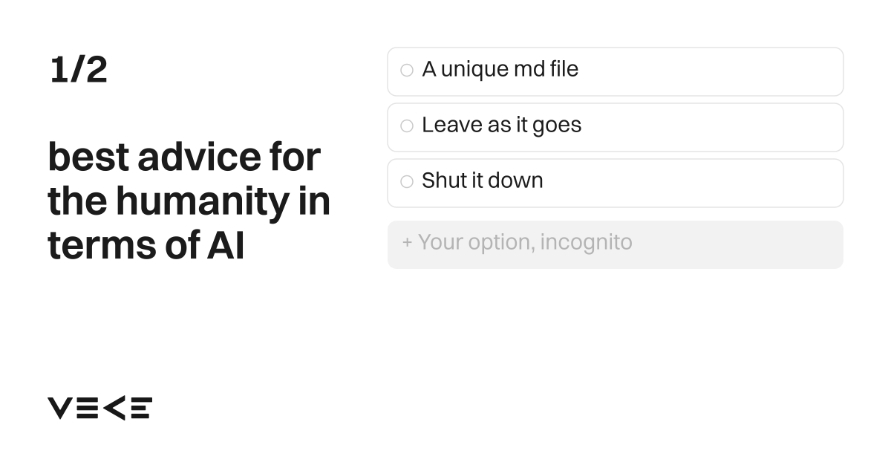Click the VECE logo
Image resolution: width=891 pixels, height=468 pixels.
click(x=99, y=408)
